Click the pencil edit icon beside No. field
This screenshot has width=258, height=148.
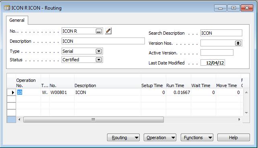tap(108, 31)
